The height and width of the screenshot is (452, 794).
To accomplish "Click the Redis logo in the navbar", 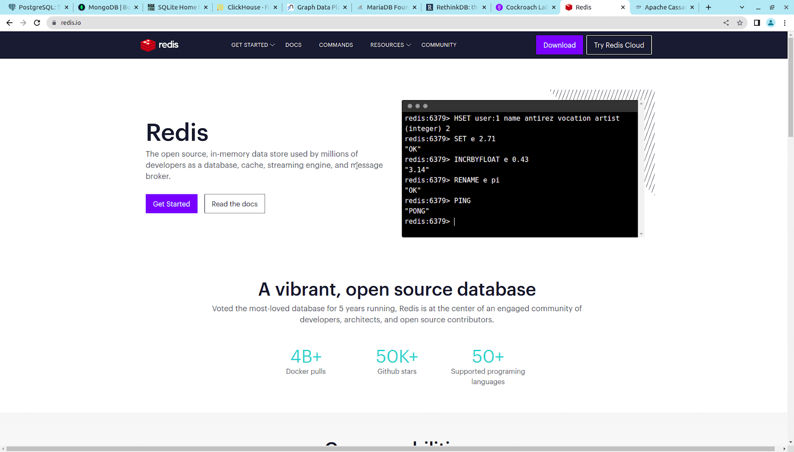I will point(159,45).
